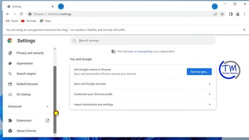Bookmark this page with the star icon
This screenshot has width=249, height=140.
(222, 14)
